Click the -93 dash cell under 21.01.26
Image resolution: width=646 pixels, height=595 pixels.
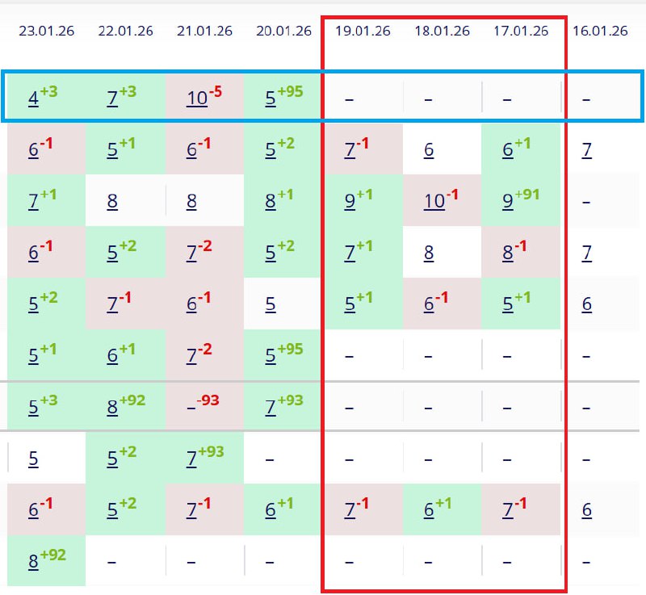[x=191, y=408]
